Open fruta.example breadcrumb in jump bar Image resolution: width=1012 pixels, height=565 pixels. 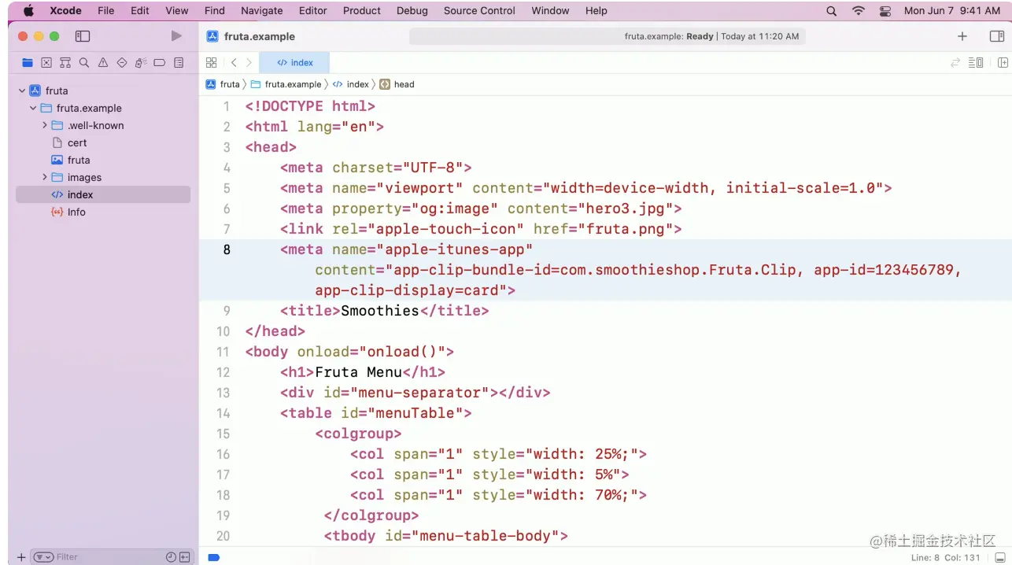pos(286,84)
